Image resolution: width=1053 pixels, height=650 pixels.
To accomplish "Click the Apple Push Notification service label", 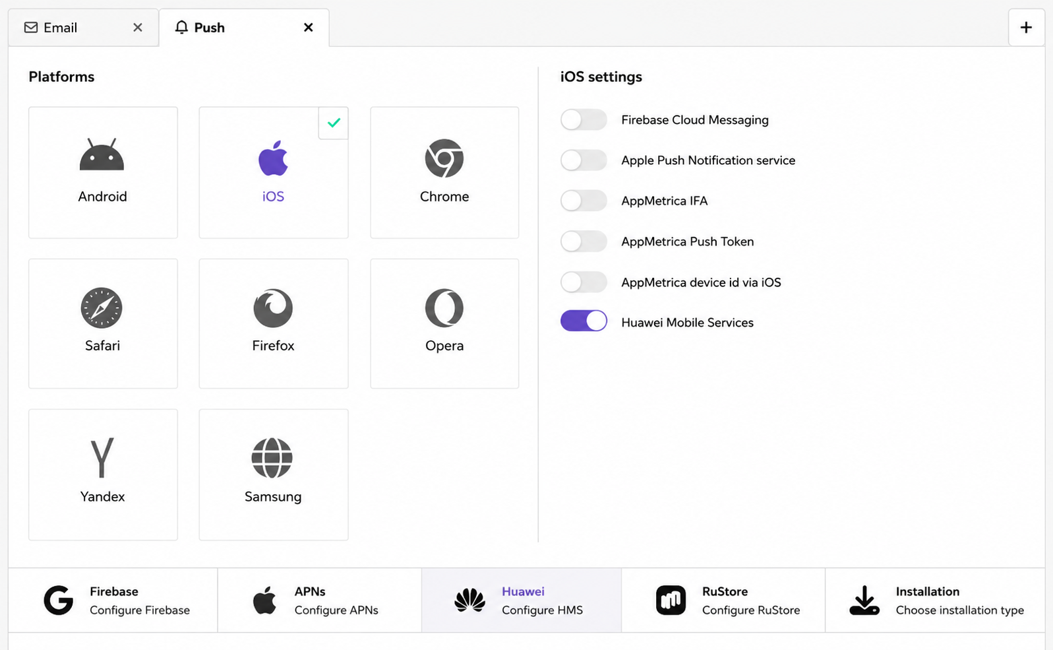I will click(x=708, y=160).
